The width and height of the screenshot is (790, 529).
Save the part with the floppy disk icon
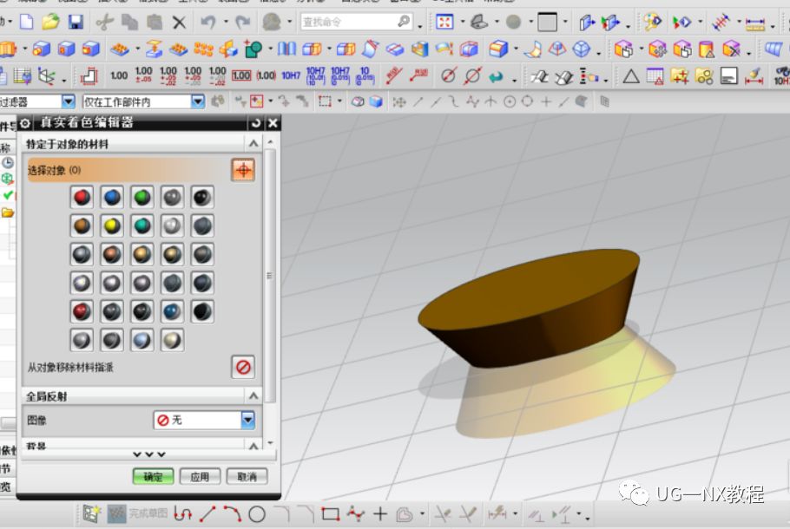(x=76, y=22)
